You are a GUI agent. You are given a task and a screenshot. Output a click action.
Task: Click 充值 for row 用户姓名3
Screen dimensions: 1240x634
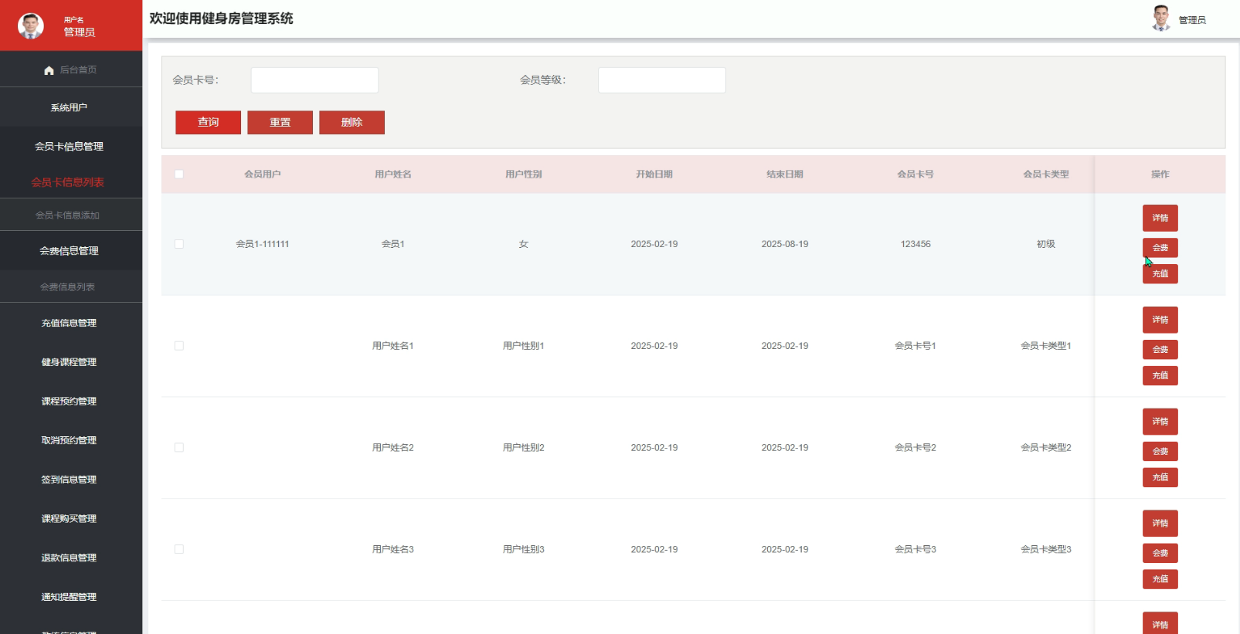[x=1160, y=579]
